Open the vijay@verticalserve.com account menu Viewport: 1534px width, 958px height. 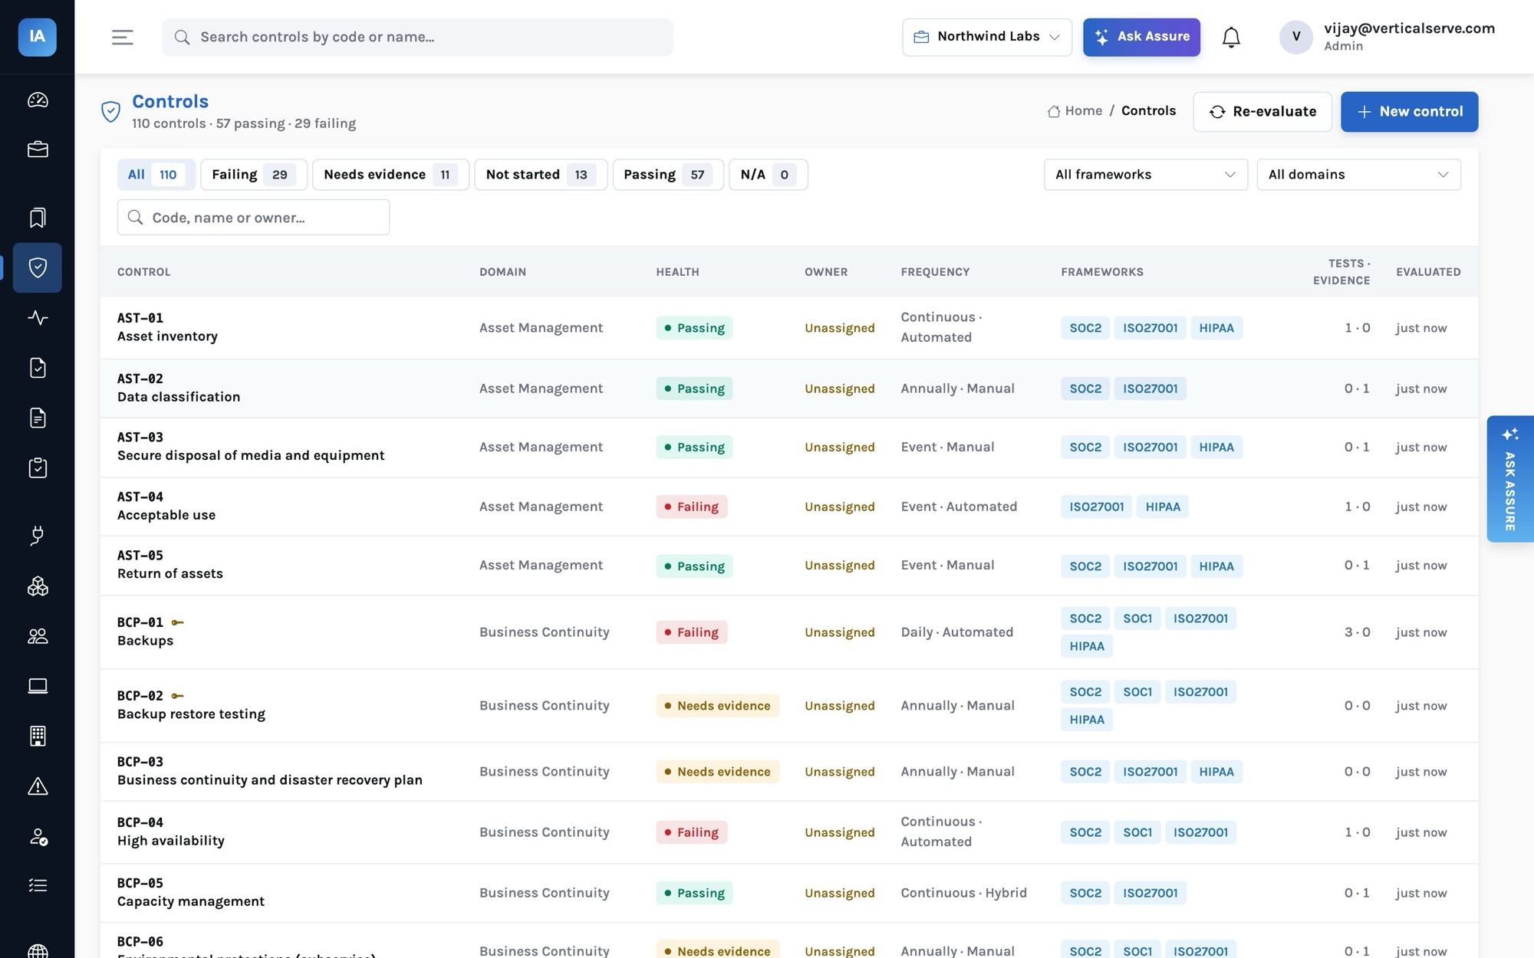point(1387,37)
